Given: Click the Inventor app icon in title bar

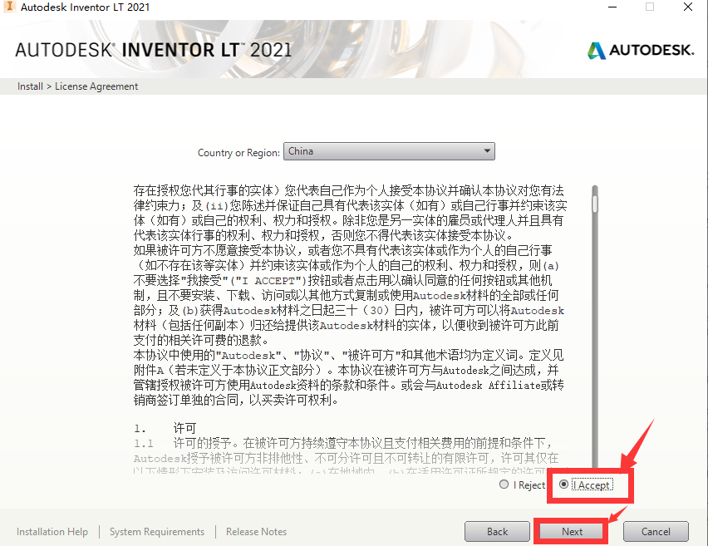Looking at the screenshot, I should (9, 7).
